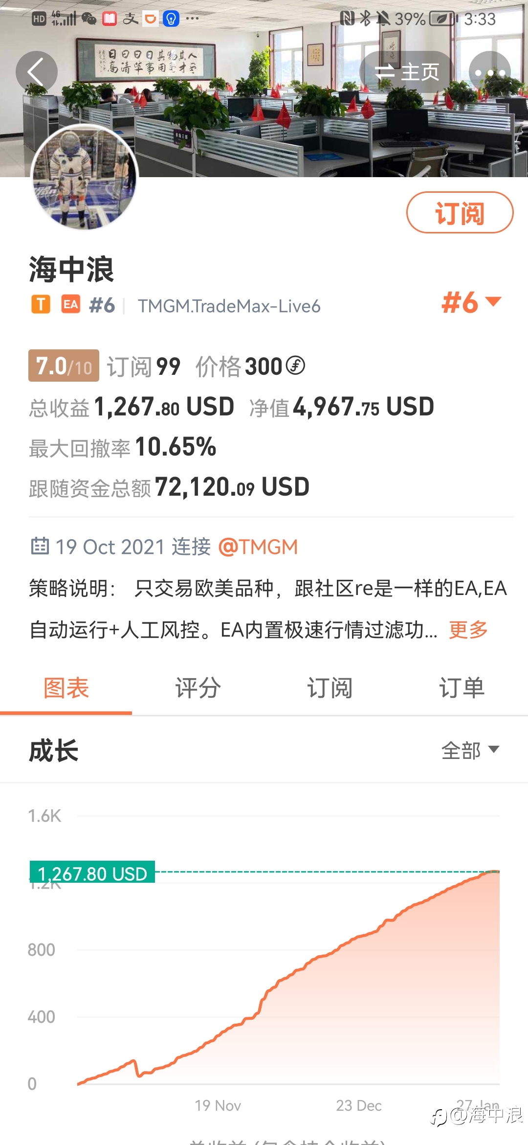The image size is (528, 1145).
Task: Tap the 1,267.80 USD chart value label
Action: click(x=92, y=872)
